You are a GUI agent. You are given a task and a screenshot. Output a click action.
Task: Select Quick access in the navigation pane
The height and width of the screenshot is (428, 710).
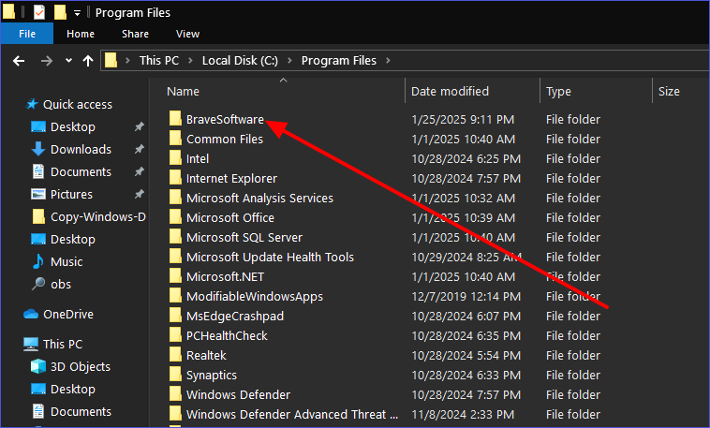tap(78, 105)
